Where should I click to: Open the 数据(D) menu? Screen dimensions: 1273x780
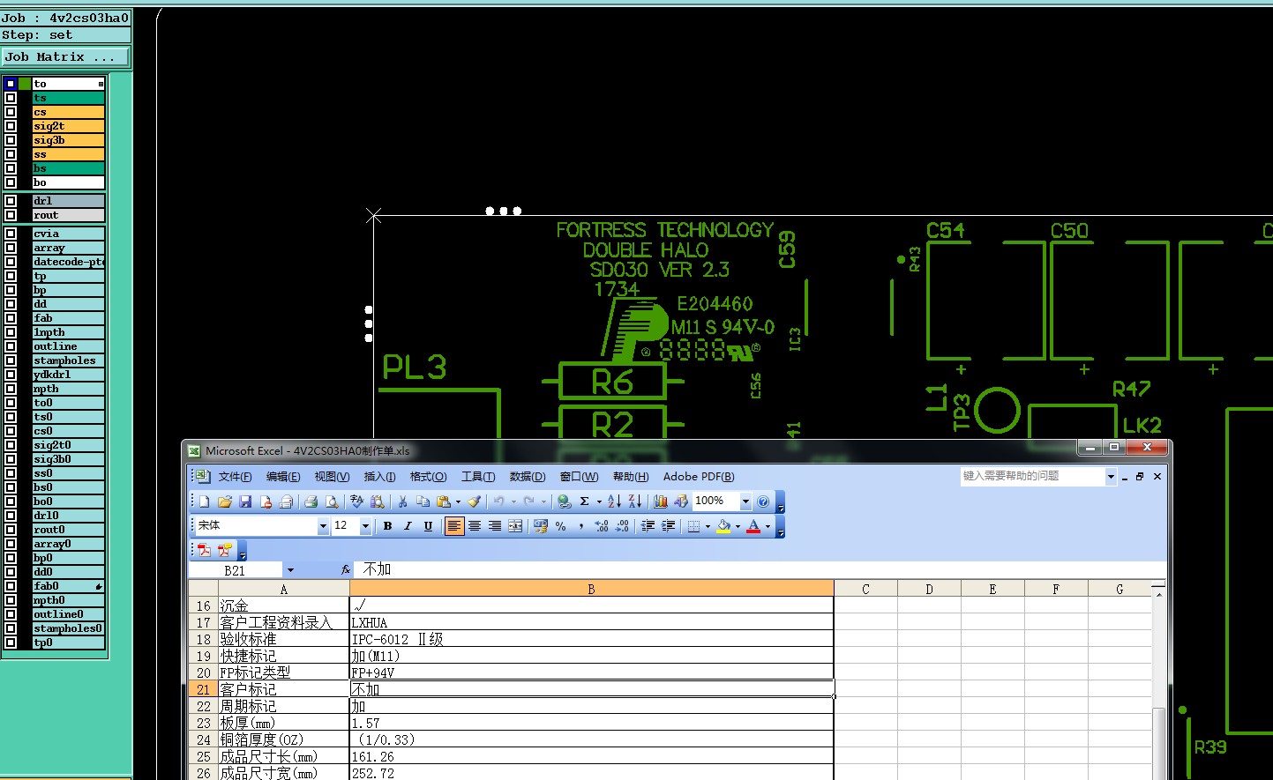click(x=528, y=477)
